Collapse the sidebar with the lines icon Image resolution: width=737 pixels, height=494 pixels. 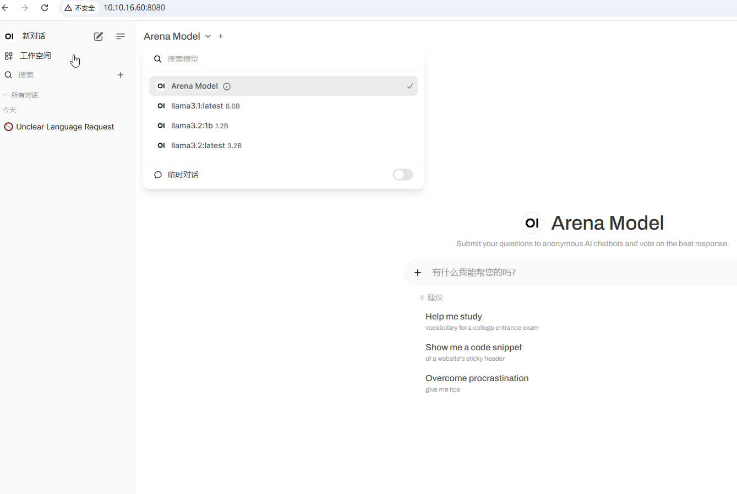pyautogui.click(x=121, y=36)
